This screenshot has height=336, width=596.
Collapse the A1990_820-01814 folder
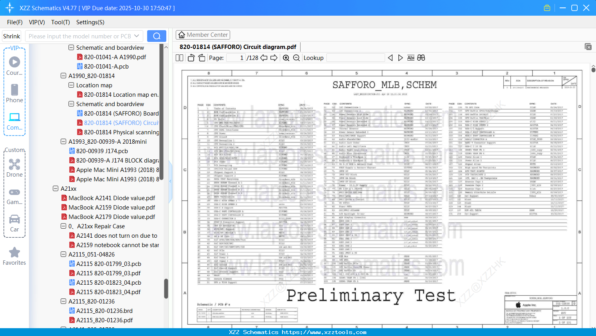[x=63, y=76]
